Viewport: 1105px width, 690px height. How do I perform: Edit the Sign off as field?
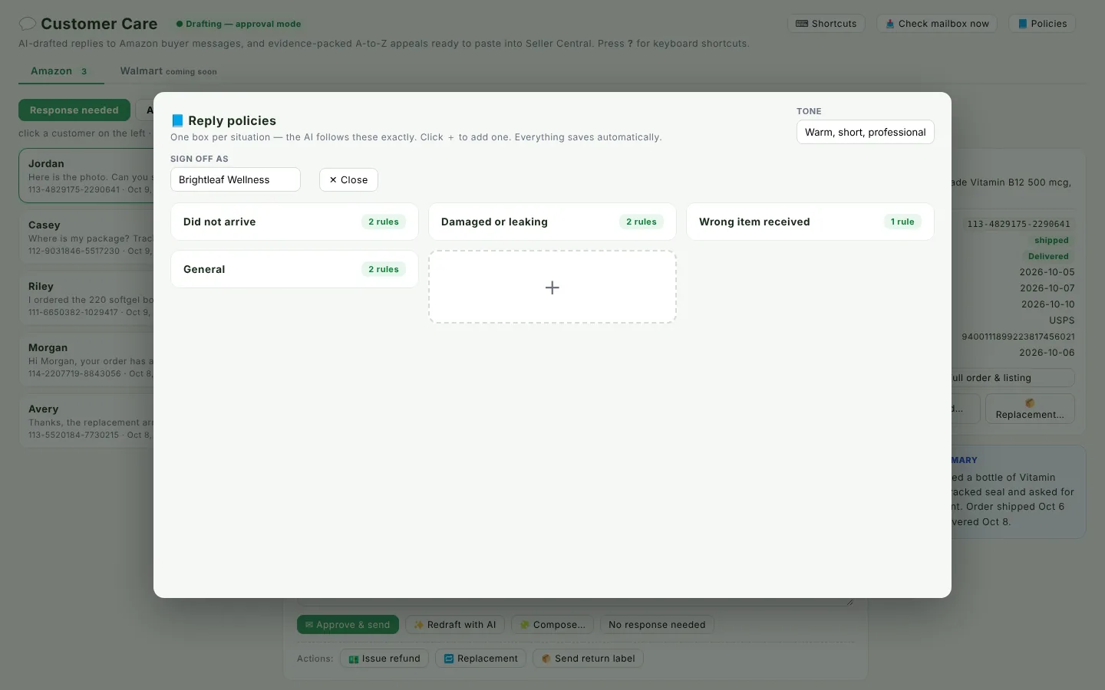(236, 179)
